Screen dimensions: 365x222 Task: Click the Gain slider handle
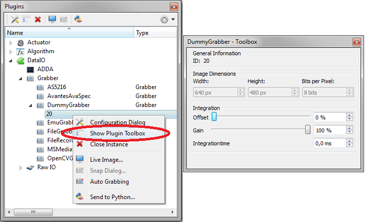click(x=308, y=129)
